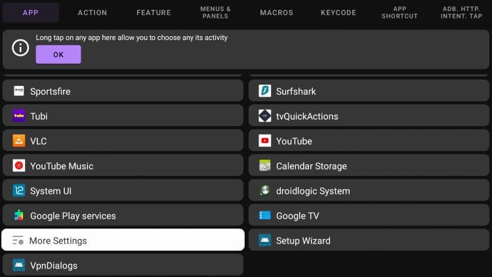Go to the MACROS tab
The width and height of the screenshot is (492, 277).
tap(276, 12)
